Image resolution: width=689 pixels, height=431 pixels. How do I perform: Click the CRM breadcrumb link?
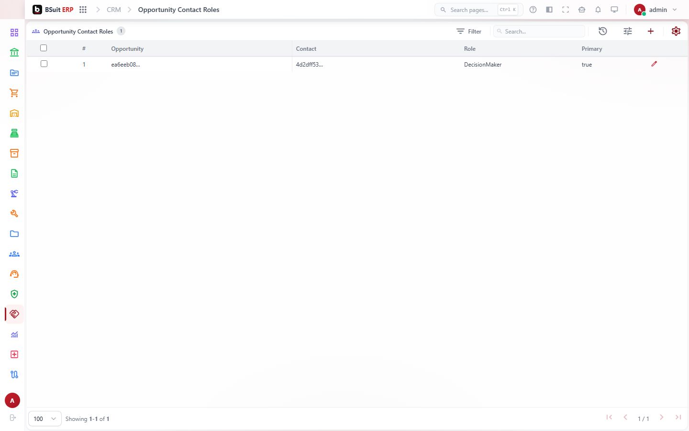(x=114, y=10)
